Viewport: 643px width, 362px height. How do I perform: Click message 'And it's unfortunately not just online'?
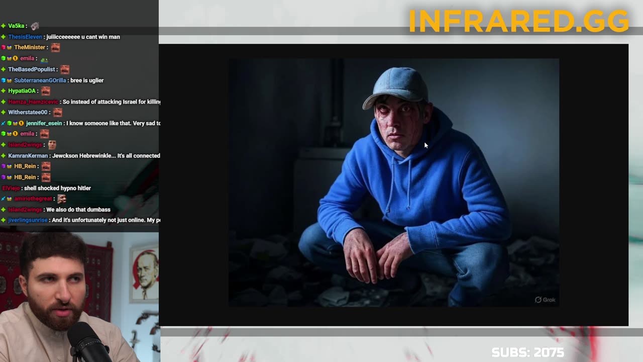(x=106, y=220)
